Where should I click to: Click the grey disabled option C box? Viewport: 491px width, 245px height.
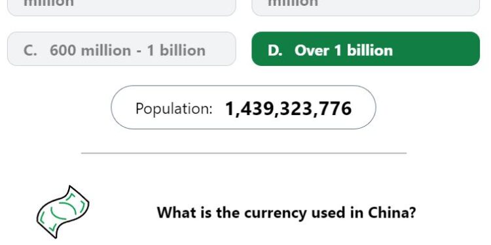pos(122,49)
